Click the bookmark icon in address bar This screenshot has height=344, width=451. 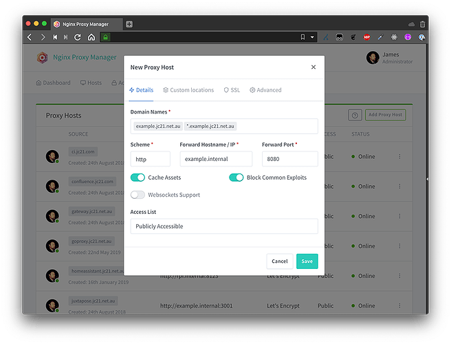point(302,37)
